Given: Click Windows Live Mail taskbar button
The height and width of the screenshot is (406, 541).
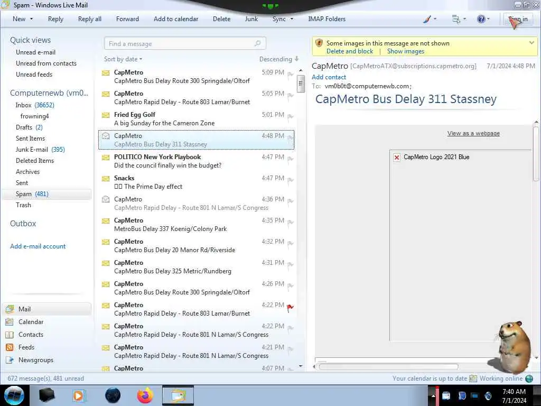Looking at the screenshot, I should pyautogui.click(x=178, y=395).
